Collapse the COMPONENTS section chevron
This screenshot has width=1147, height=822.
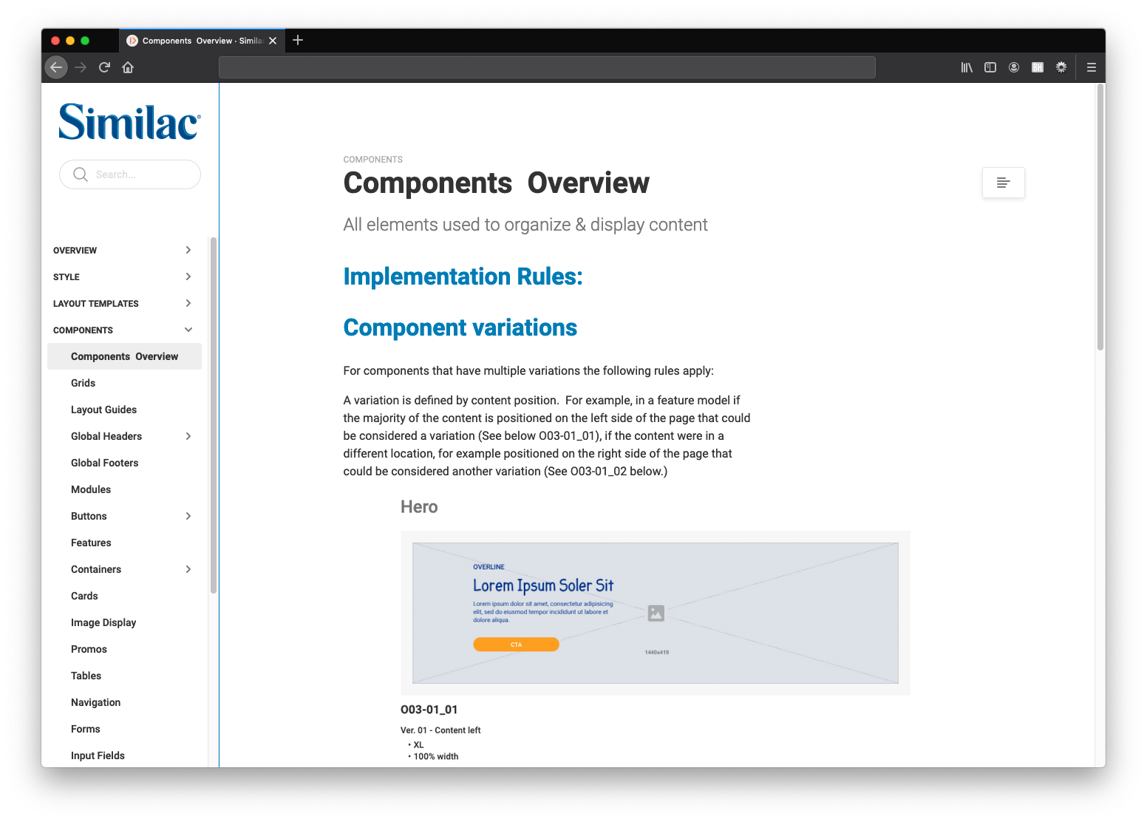[x=188, y=330]
